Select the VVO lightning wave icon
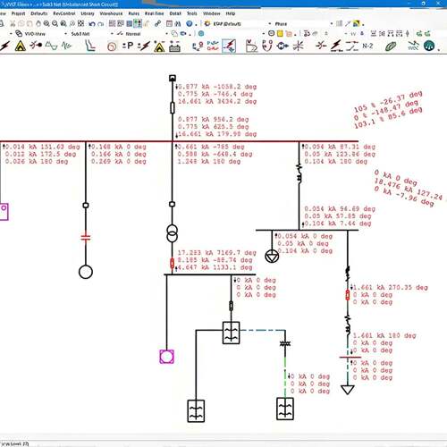Image resolution: width=447 pixels, height=447 pixels. tap(413, 46)
